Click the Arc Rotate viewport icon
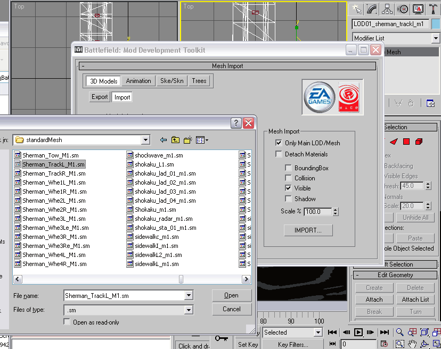 [x=424, y=344]
